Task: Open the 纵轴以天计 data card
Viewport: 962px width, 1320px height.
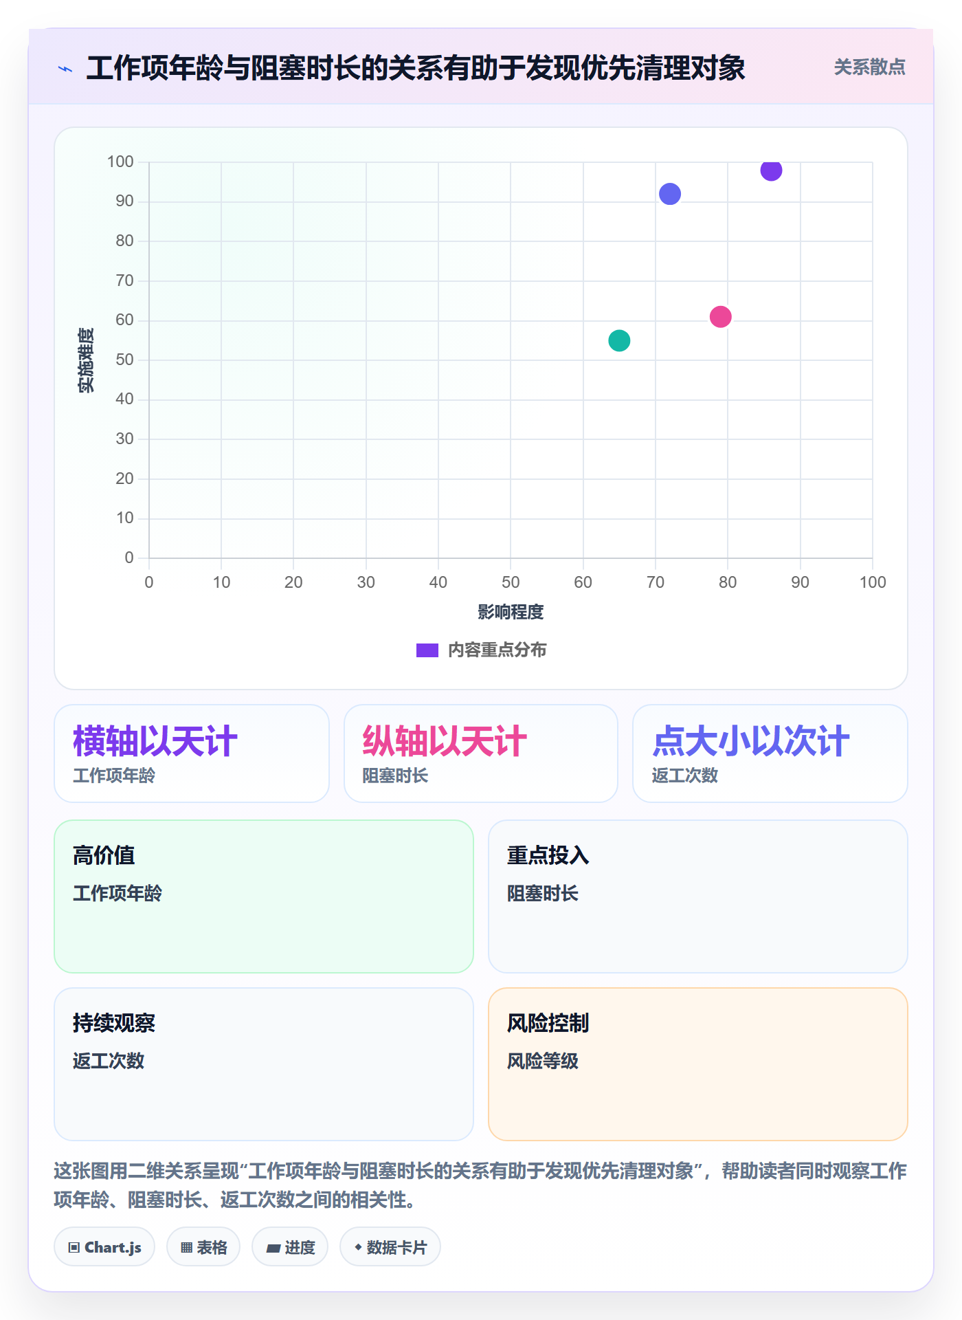Action: [481, 753]
